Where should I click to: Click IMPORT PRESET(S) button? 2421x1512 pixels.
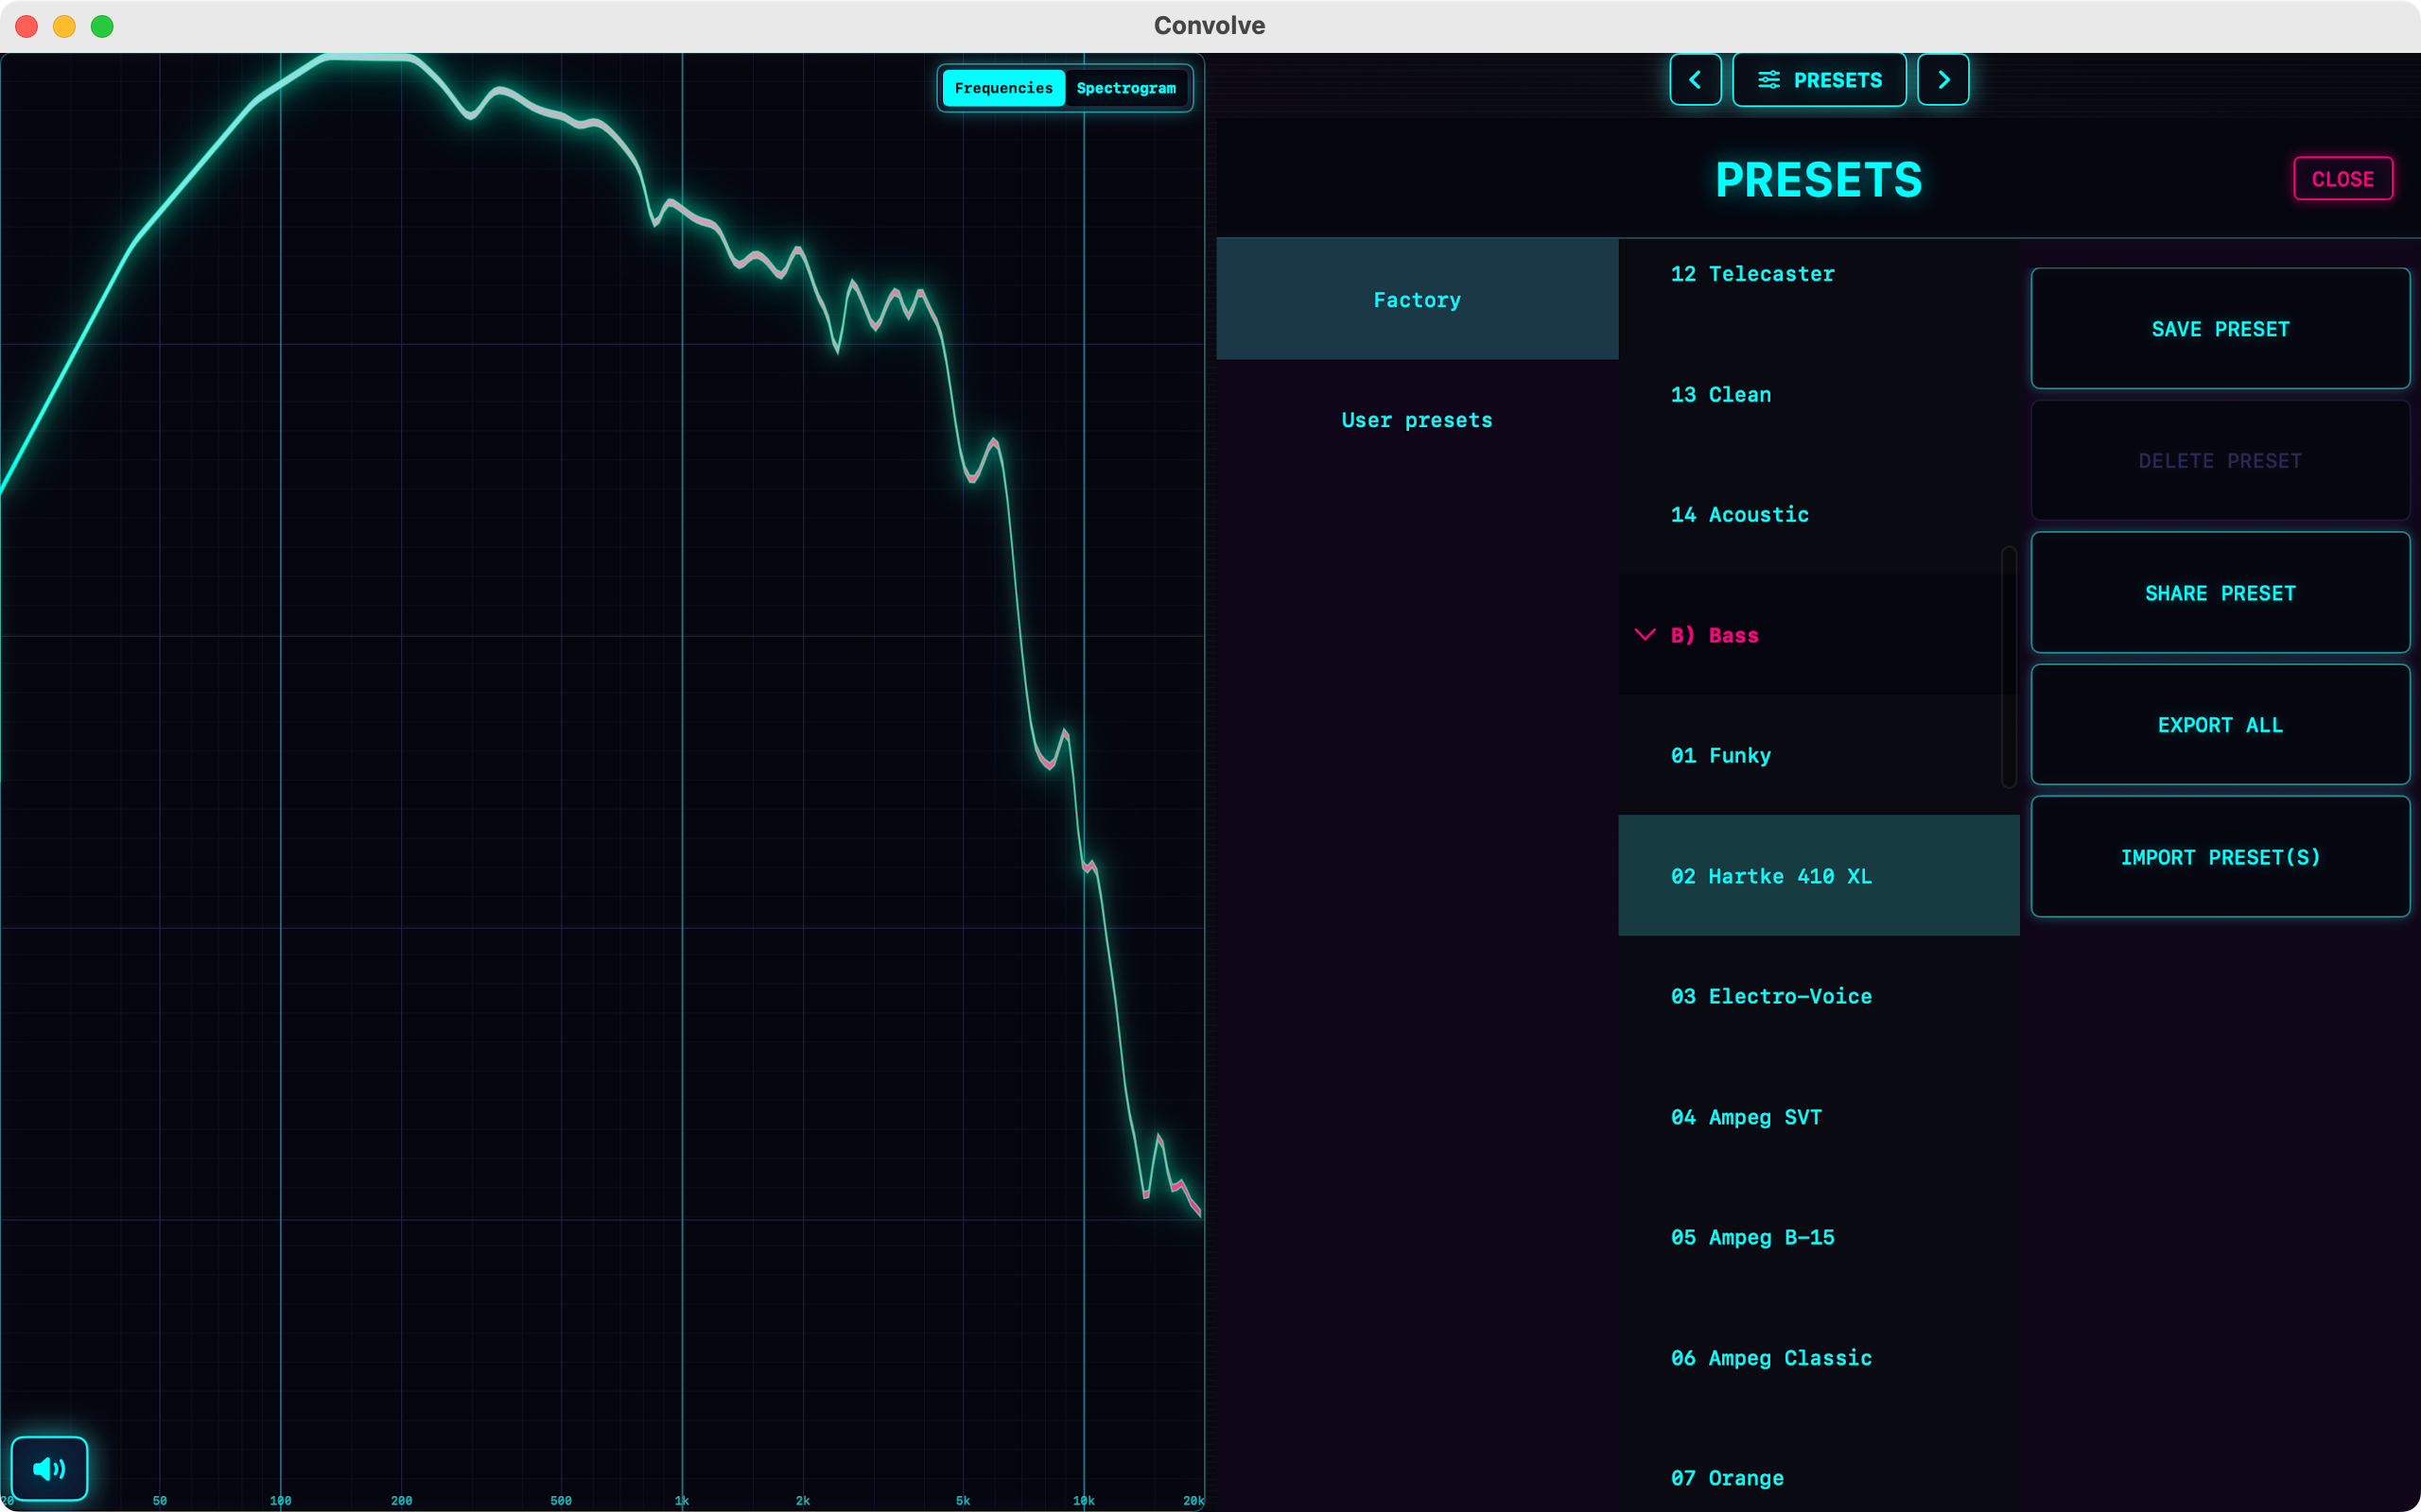(2220, 857)
